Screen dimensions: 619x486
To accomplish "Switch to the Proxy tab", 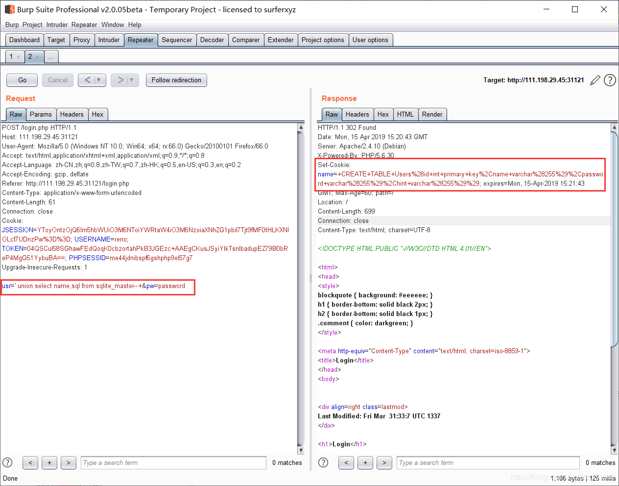I will (x=82, y=40).
